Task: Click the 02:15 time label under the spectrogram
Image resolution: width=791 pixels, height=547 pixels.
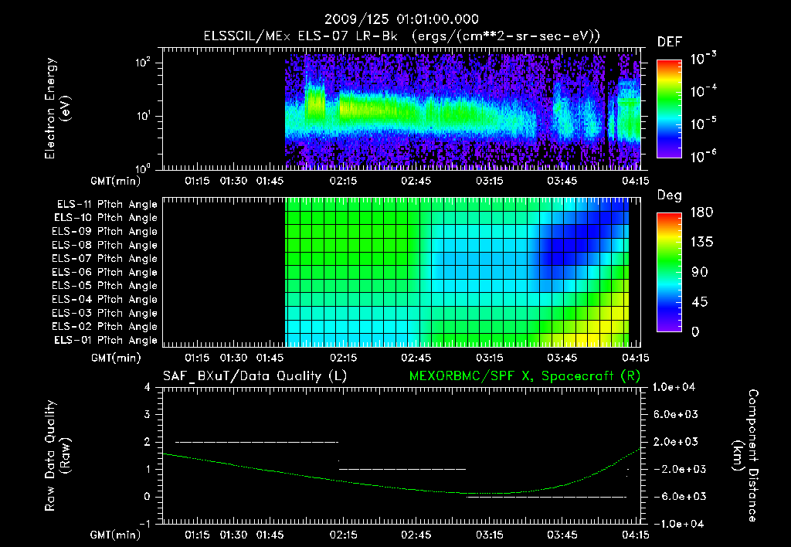Action: click(343, 181)
